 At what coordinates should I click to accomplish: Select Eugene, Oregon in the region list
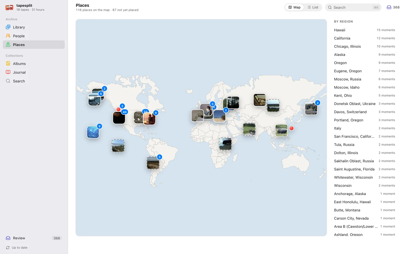tap(365, 71)
